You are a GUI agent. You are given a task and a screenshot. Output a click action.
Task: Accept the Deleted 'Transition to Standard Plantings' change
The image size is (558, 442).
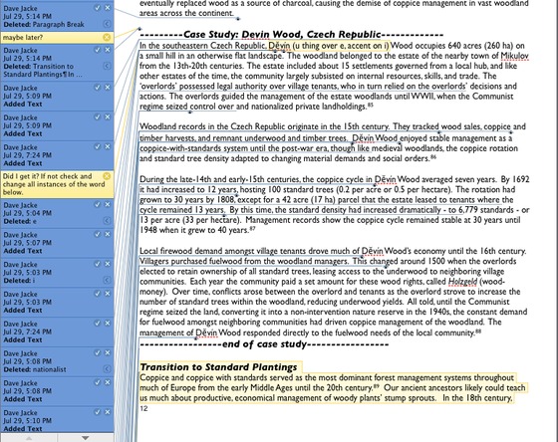98,50
